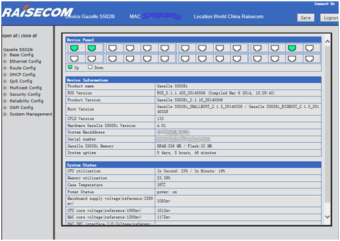Image resolution: width=340 pixels, height=241 pixels.
Task: Select the OAM Config menu label
Action: [21, 108]
